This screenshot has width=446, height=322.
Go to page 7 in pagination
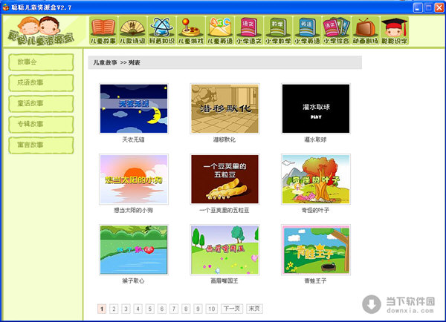[174, 309]
